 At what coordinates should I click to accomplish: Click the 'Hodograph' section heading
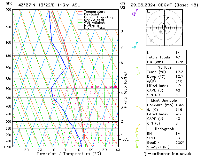pos(165,129)
